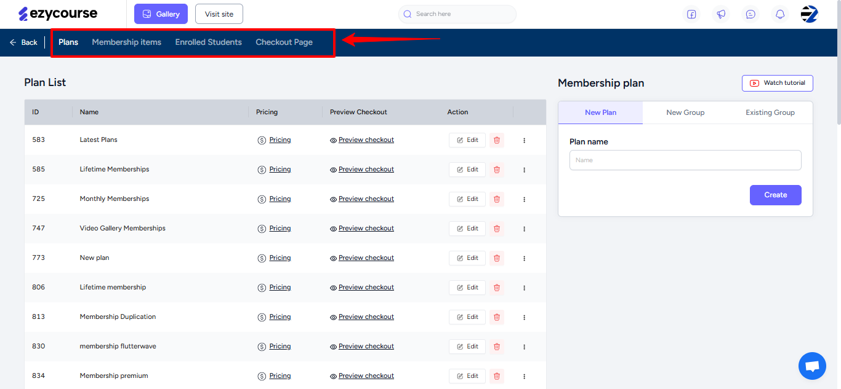This screenshot has width=841, height=389.
Task: Open the profile avatar menu
Action: point(810,14)
